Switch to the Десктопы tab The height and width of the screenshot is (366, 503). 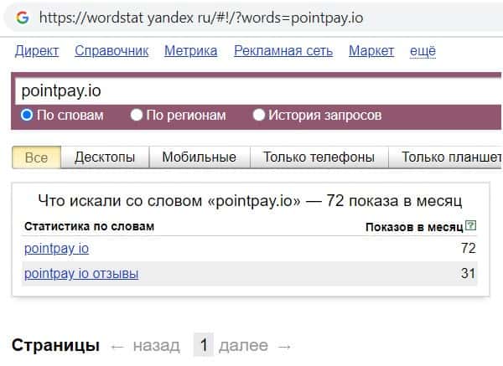tap(105, 157)
